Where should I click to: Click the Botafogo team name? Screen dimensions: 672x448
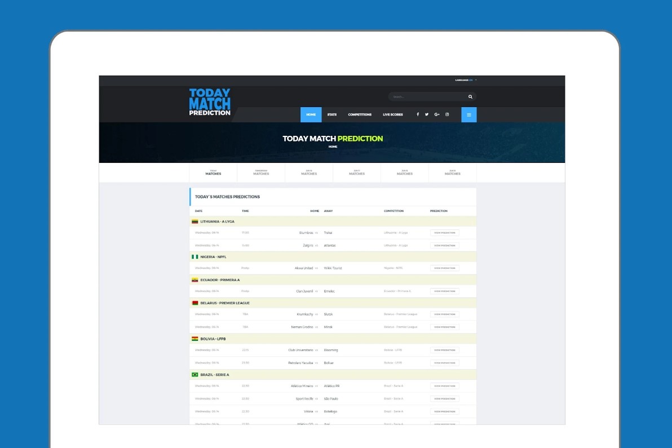(x=331, y=411)
